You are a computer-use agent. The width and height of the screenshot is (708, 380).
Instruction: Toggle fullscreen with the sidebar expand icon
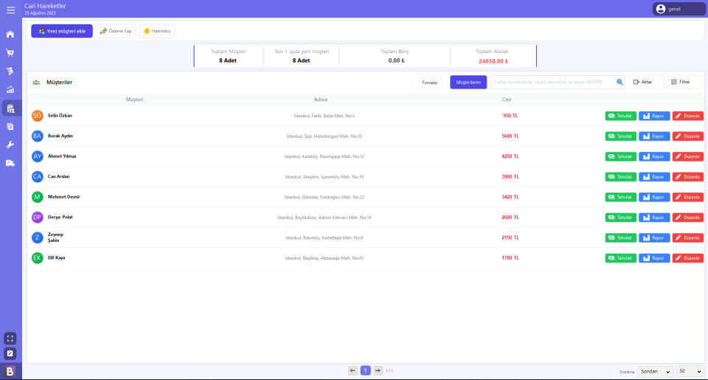pos(10,338)
